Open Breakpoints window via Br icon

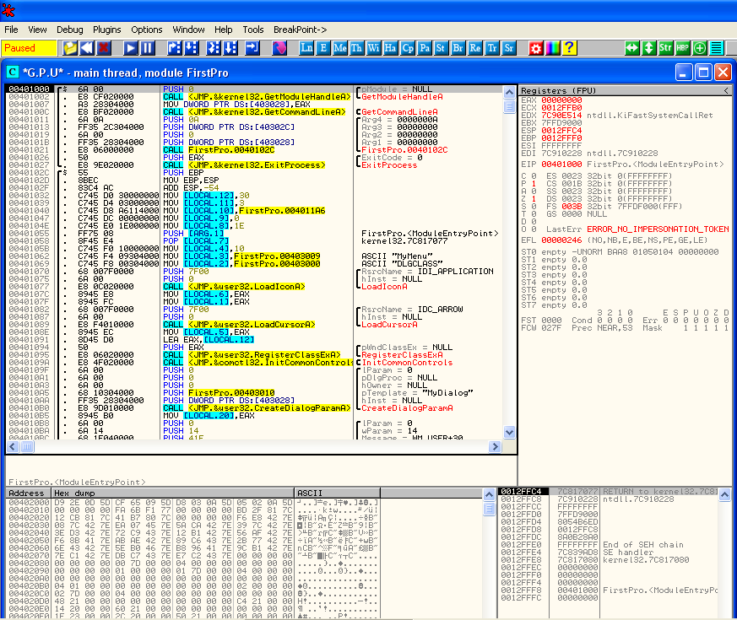point(458,48)
